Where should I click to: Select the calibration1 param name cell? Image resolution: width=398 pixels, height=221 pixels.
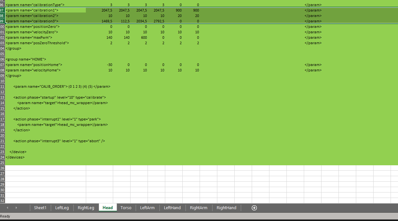[x=32, y=10]
